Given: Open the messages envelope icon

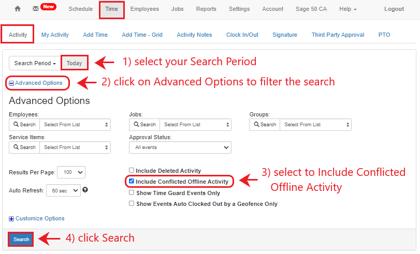Looking at the screenshot, I should click(x=35, y=9).
